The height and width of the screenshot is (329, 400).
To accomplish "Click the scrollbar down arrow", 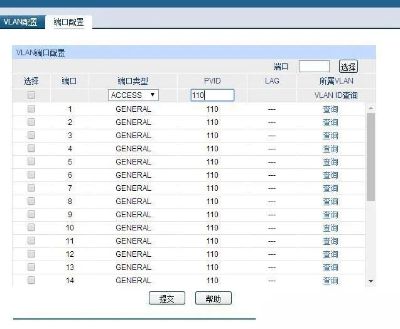I will [370, 281].
